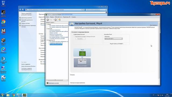This screenshot has width=172, height=97.
Task: Select Установка цифрового аудио tree item
Action: (x=56, y=36)
